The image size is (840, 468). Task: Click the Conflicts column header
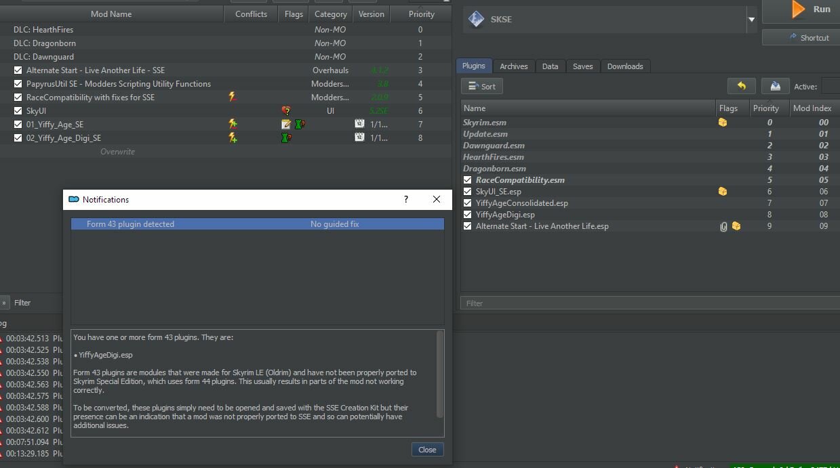(x=251, y=14)
